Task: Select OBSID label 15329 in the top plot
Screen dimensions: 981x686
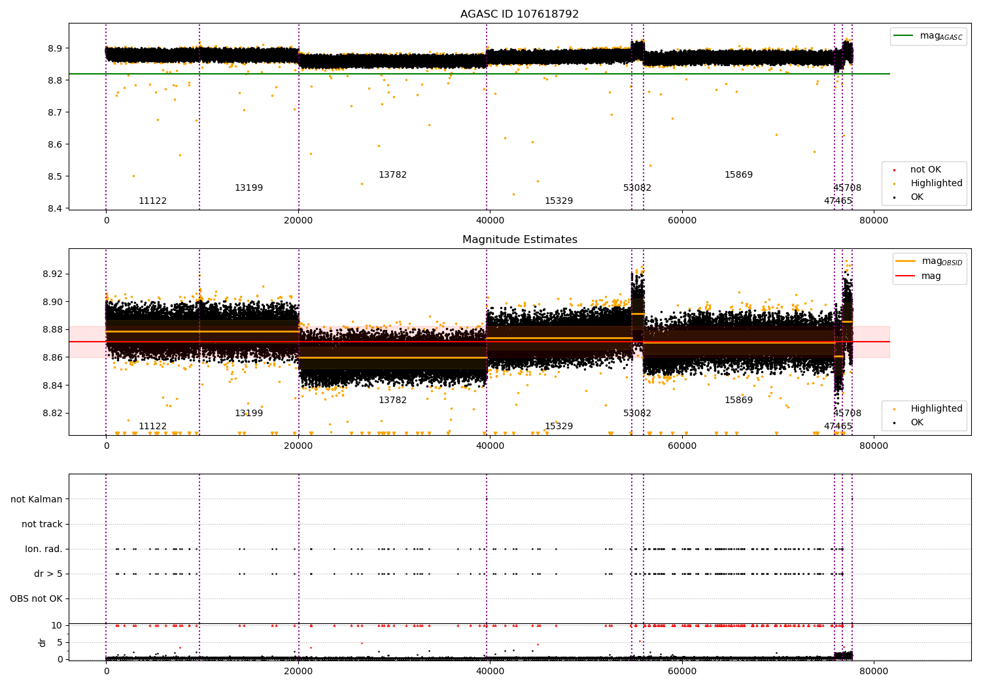Action: pos(559,201)
